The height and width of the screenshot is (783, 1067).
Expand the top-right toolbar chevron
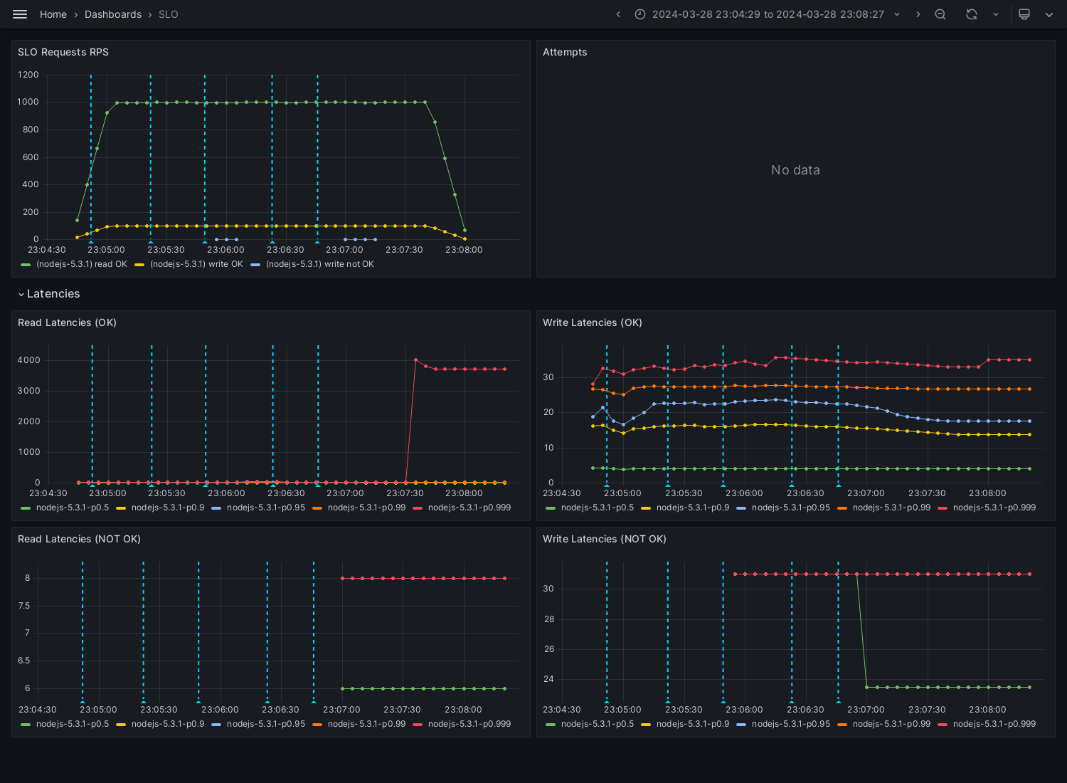(1049, 14)
